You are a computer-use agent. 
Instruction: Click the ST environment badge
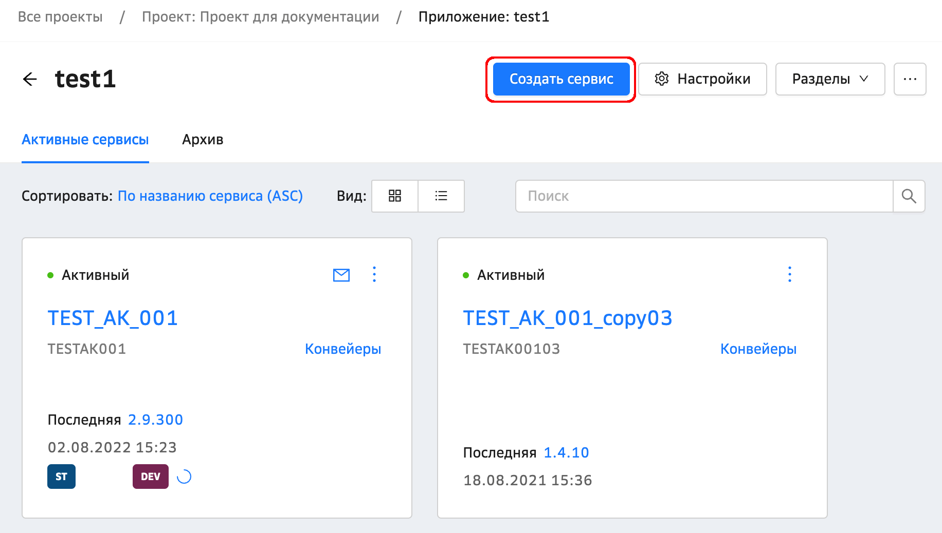click(61, 477)
